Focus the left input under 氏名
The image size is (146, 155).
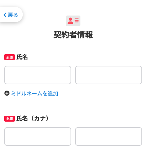(x=38, y=75)
